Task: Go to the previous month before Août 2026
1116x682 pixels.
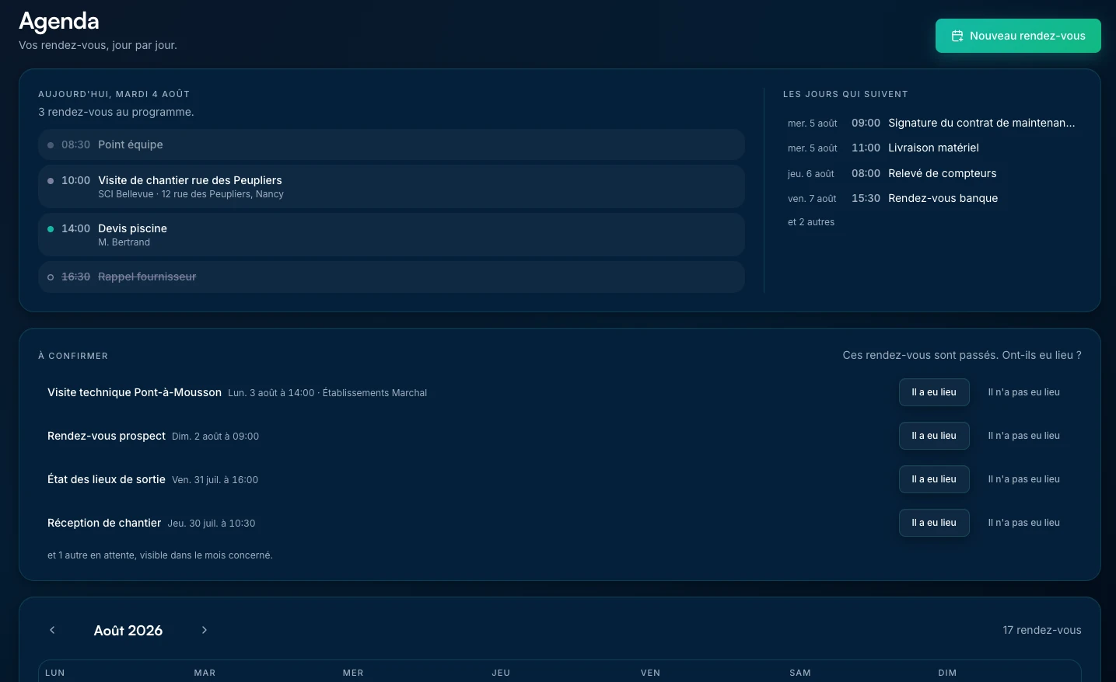Action: point(52,630)
